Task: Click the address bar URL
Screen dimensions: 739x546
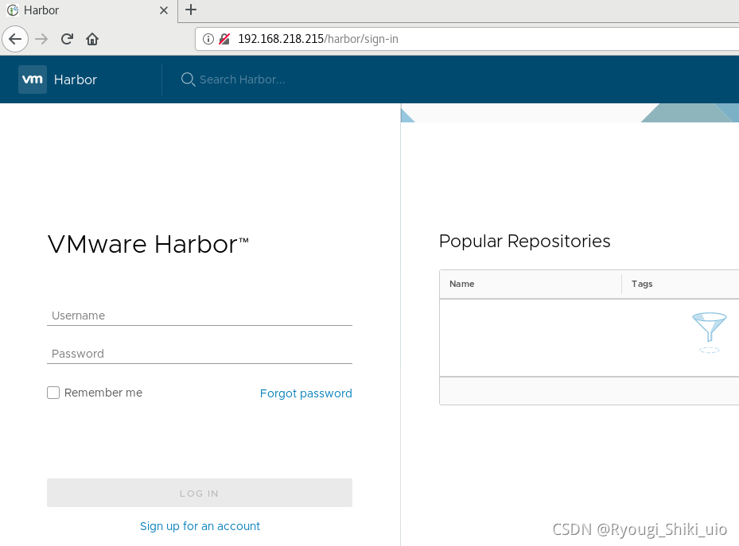Action: 318,39
